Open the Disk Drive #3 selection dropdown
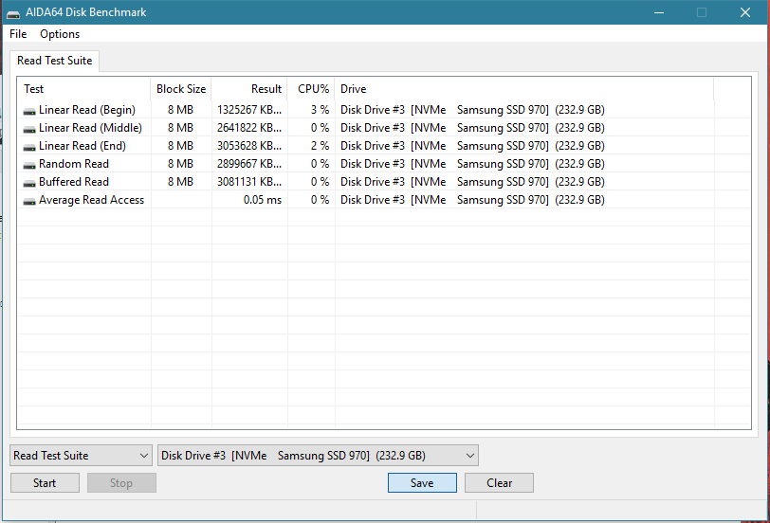 pyautogui.click(x=319, y=456)
